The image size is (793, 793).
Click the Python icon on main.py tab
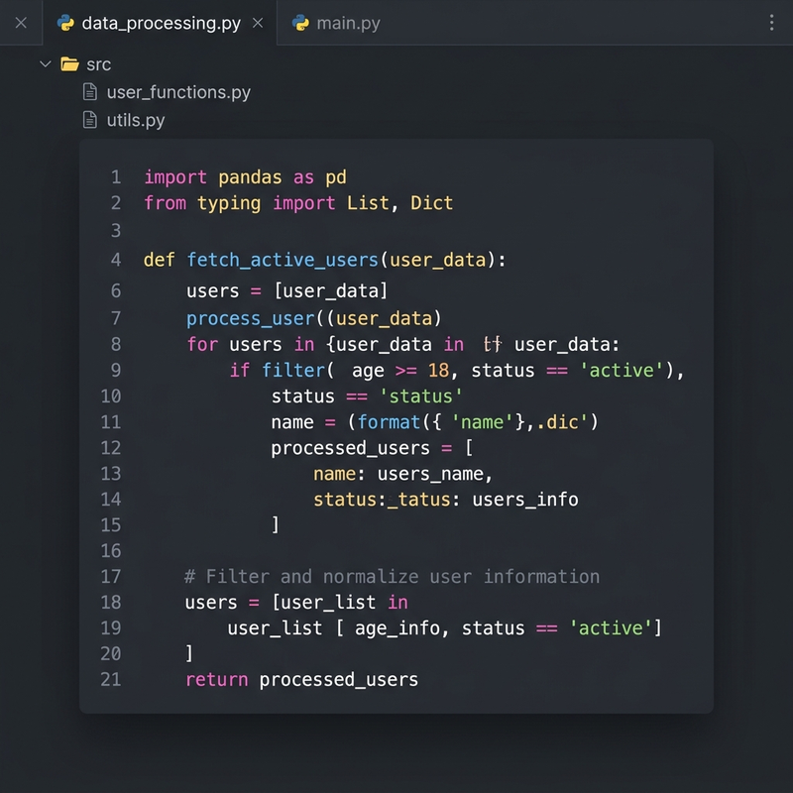point(300,23)
